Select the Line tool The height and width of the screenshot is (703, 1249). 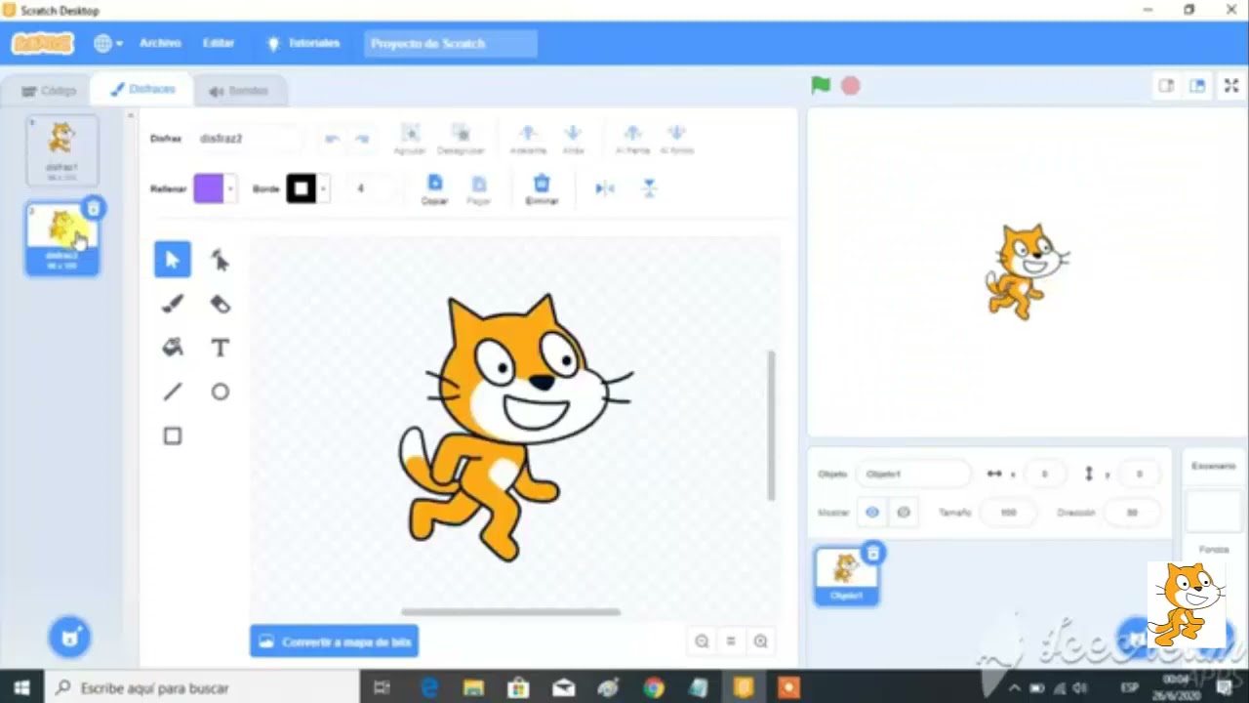(x=173, y=392)
